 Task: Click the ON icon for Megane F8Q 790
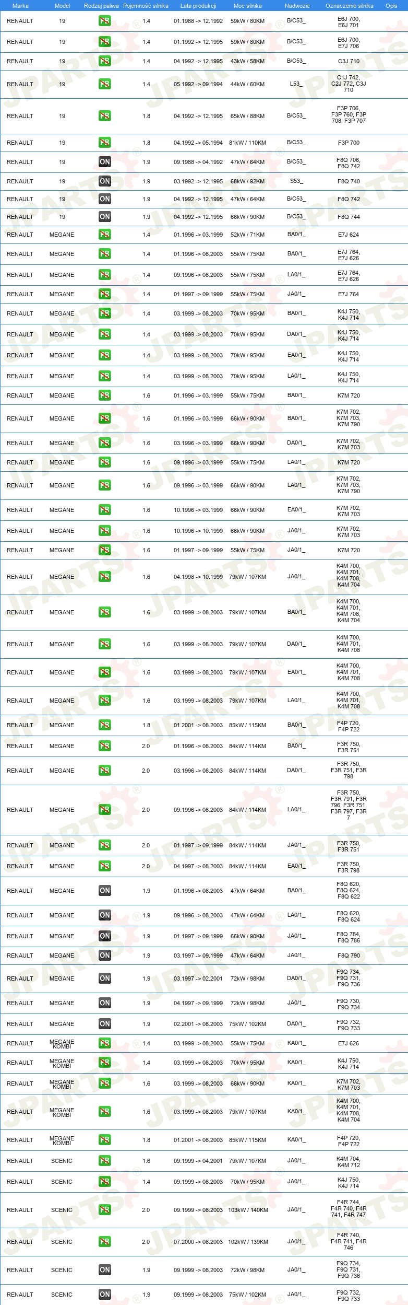pos(104,956)
